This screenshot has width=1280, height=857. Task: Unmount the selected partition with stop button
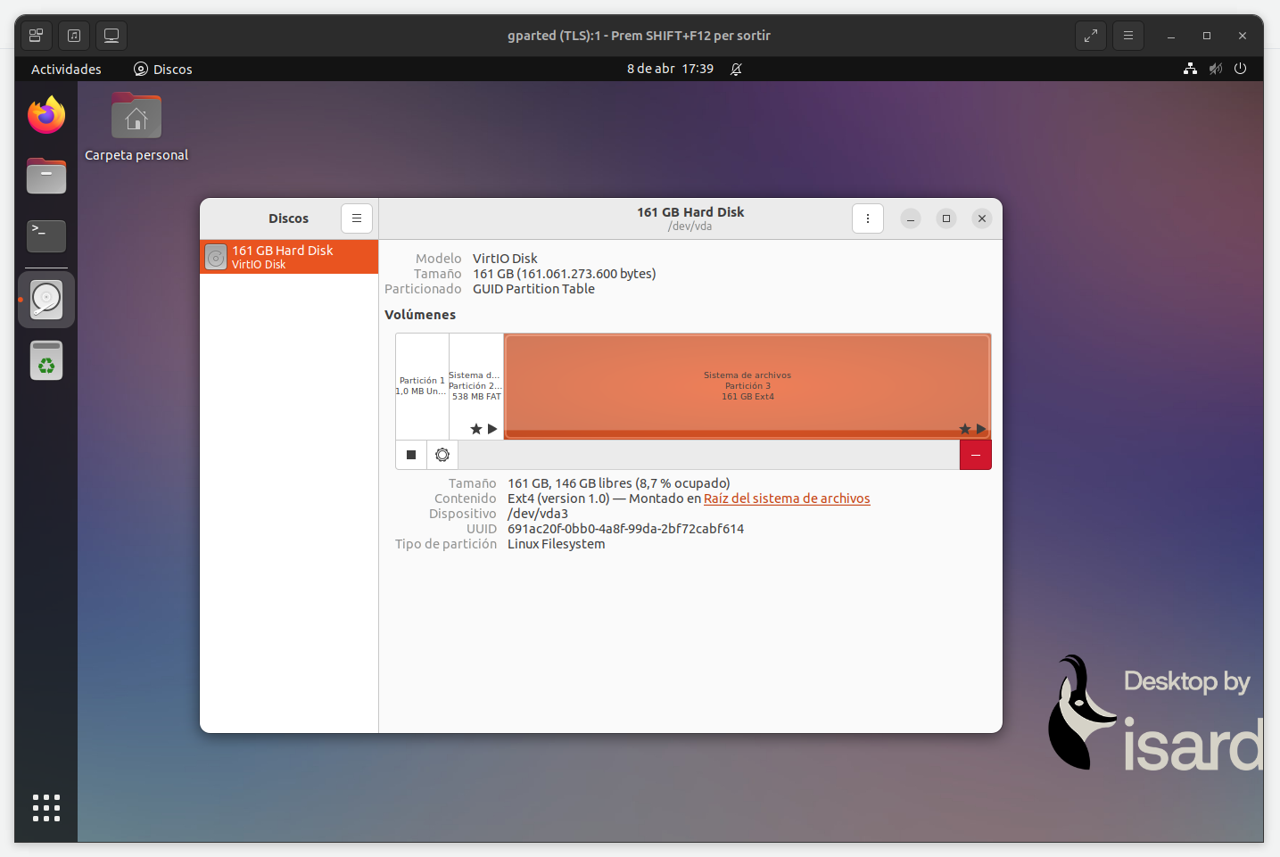[x=411, y=455]
